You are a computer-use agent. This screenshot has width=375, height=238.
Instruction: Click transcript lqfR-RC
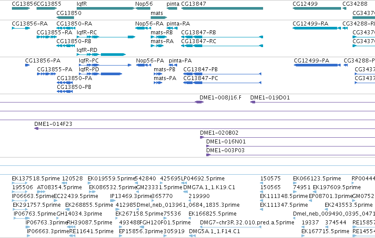[x=106, y=37]
